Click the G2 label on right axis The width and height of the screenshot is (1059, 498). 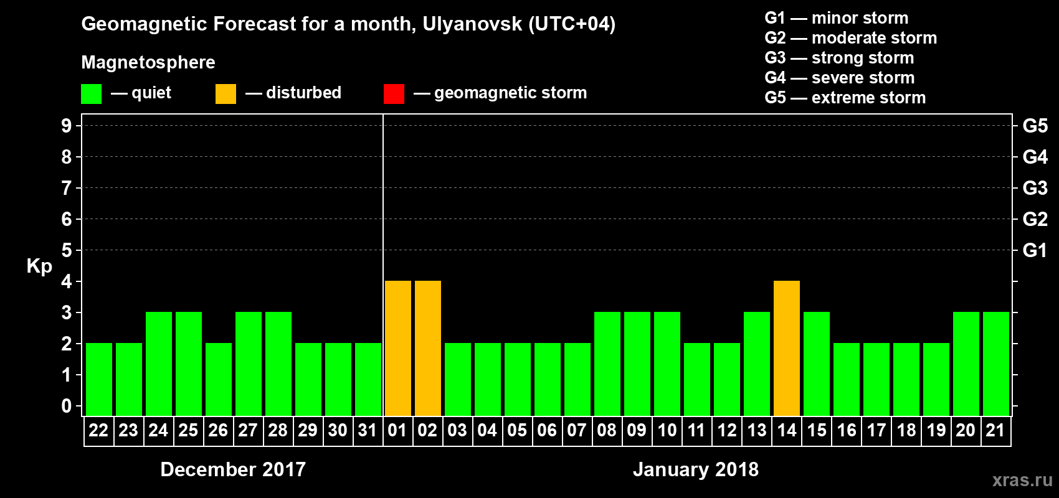(1035, 219)
